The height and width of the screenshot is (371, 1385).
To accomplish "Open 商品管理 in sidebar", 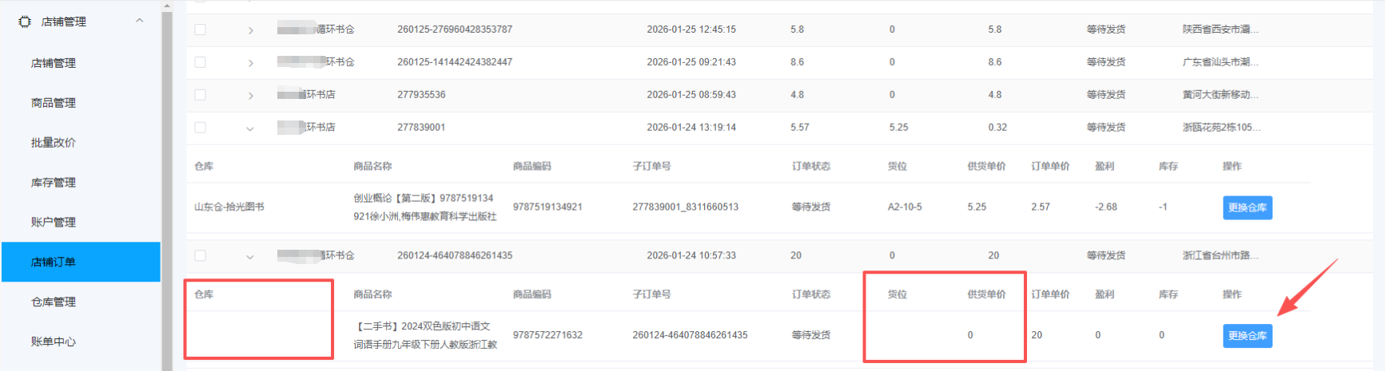I will 54,103.
